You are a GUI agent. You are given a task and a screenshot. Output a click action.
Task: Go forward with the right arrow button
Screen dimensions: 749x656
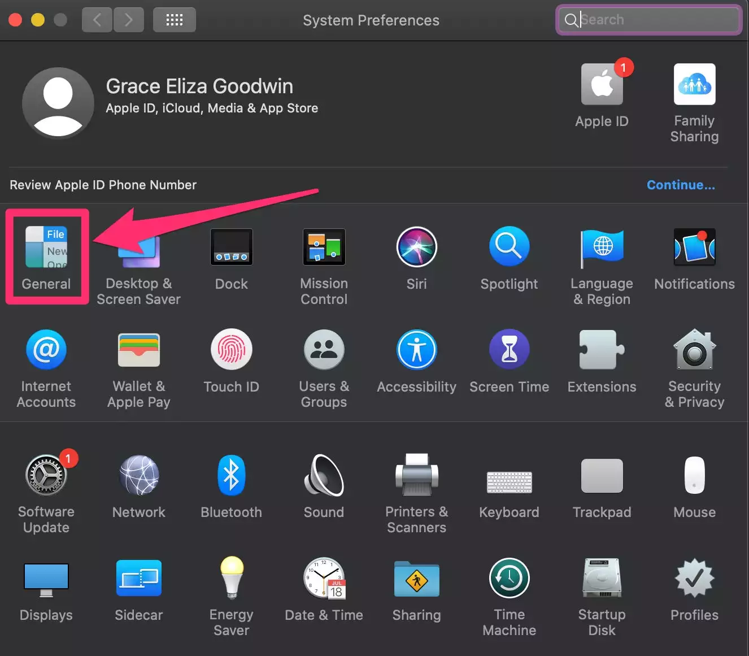pyautogui.click(x=129, y=20)
